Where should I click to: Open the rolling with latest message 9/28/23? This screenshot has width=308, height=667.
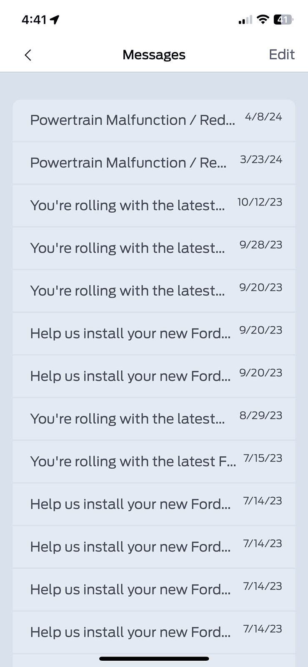(127, 248)
